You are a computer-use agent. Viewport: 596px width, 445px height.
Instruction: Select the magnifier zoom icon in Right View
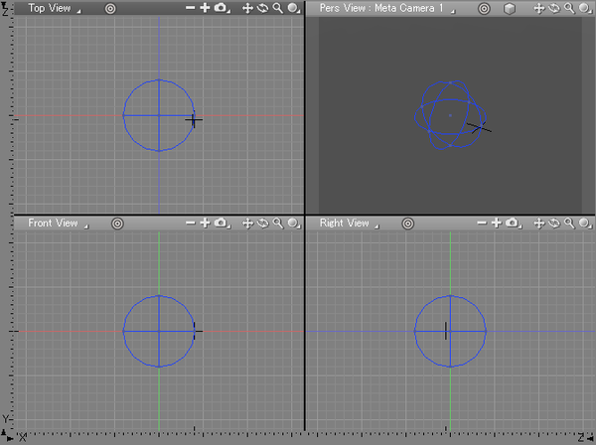pos(569,223)
